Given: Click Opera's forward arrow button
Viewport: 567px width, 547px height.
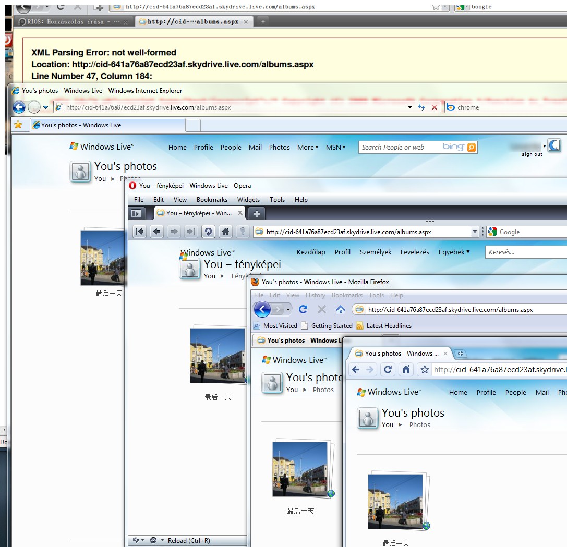Looking at the screenshot, I should click(174, 232).
